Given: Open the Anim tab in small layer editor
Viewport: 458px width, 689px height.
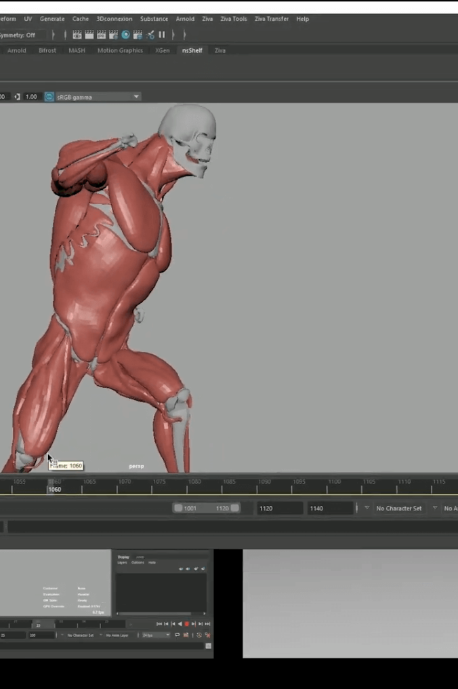Looking at the screenshot, I should point(140,557).
